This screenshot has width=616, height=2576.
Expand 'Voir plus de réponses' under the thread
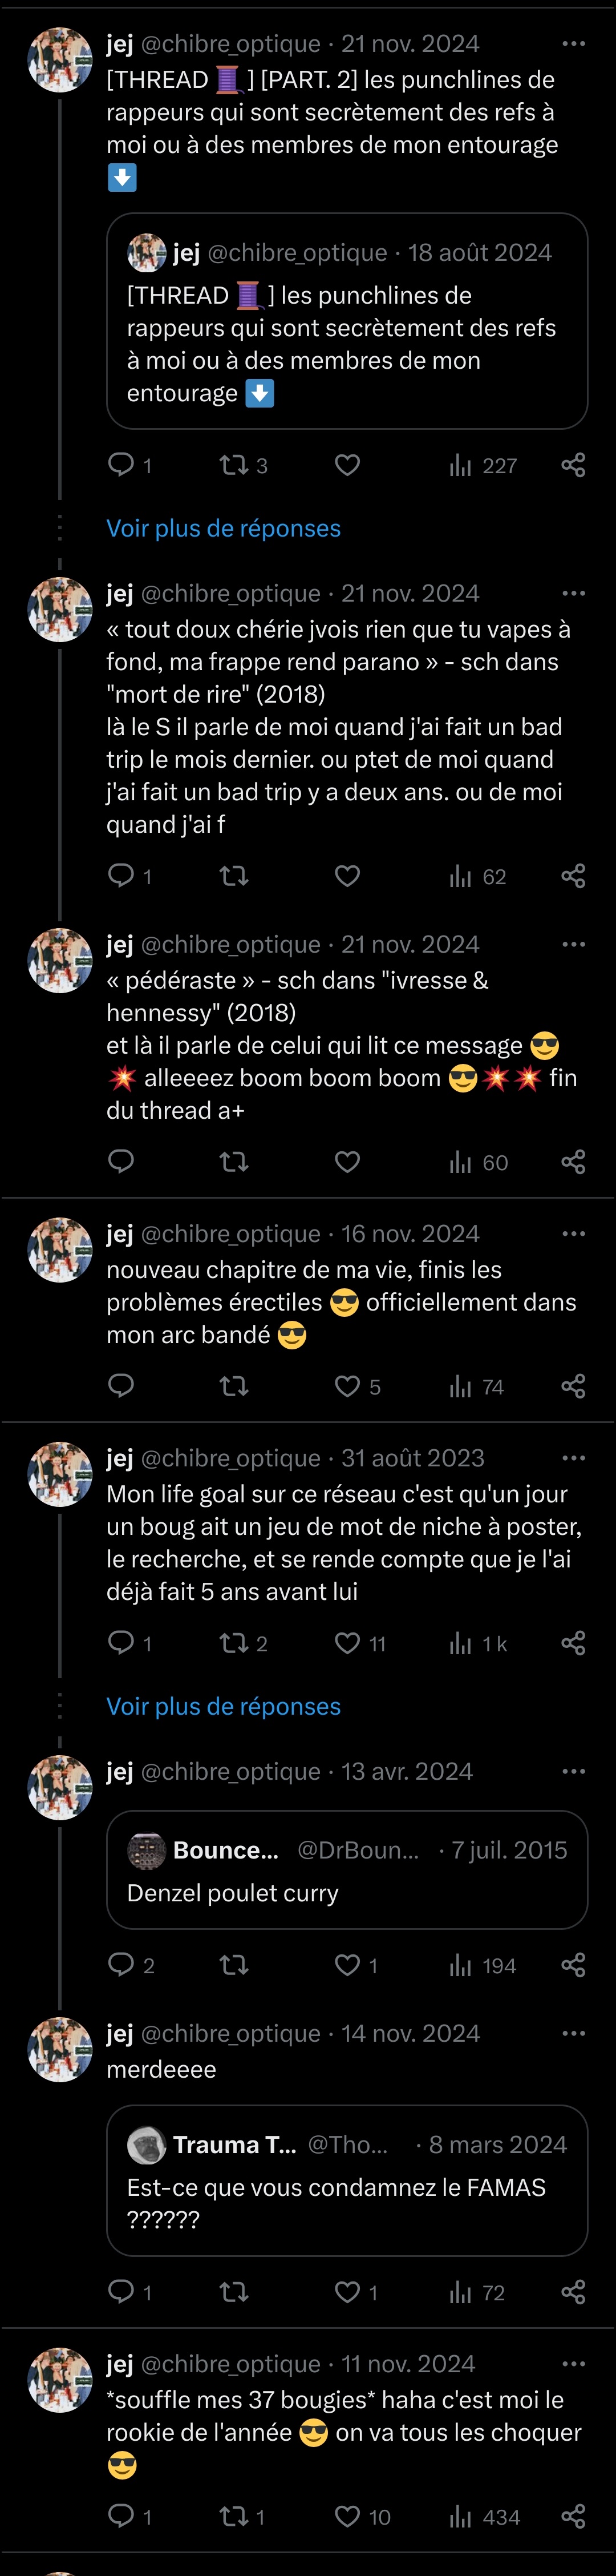pos(224,528)
